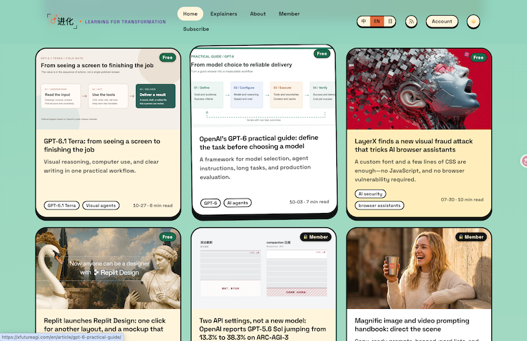Screen dimensions: 527x341
Task: Click the GPT-6 tag
Action: click(211, 203)
